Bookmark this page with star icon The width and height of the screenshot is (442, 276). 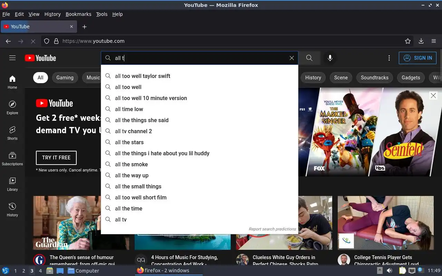[x=408, y=41]
